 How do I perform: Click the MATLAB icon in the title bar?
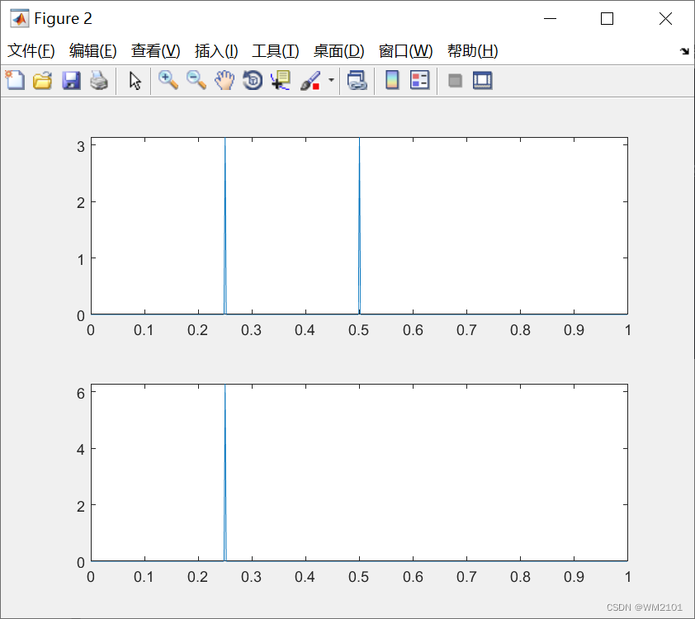click(19, 19)
